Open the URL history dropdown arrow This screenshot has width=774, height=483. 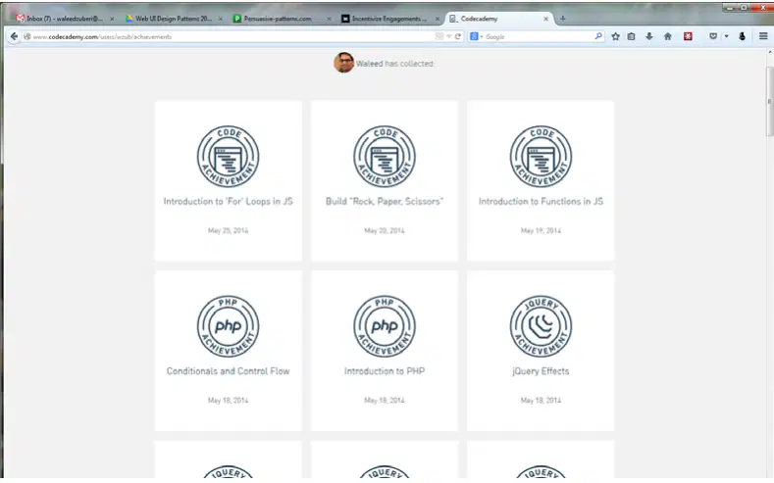[x=449, y=36]
